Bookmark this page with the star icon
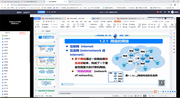 click(x=171, y=5)
